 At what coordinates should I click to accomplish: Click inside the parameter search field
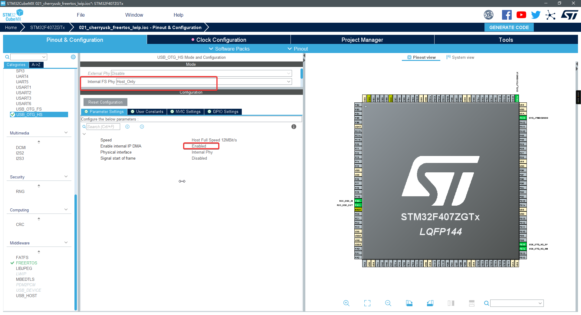(x=103, y=127)
